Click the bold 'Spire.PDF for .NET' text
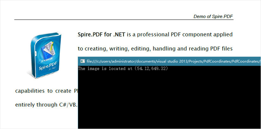The image size is (261, 129). point(101,35)
